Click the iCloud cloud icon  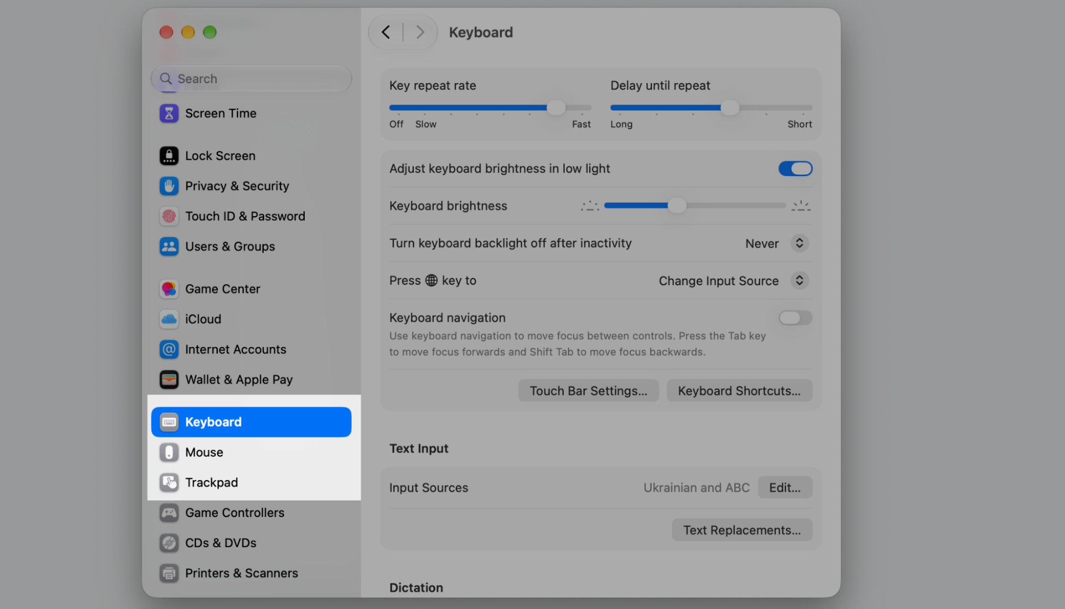click(x=169, y=319)
